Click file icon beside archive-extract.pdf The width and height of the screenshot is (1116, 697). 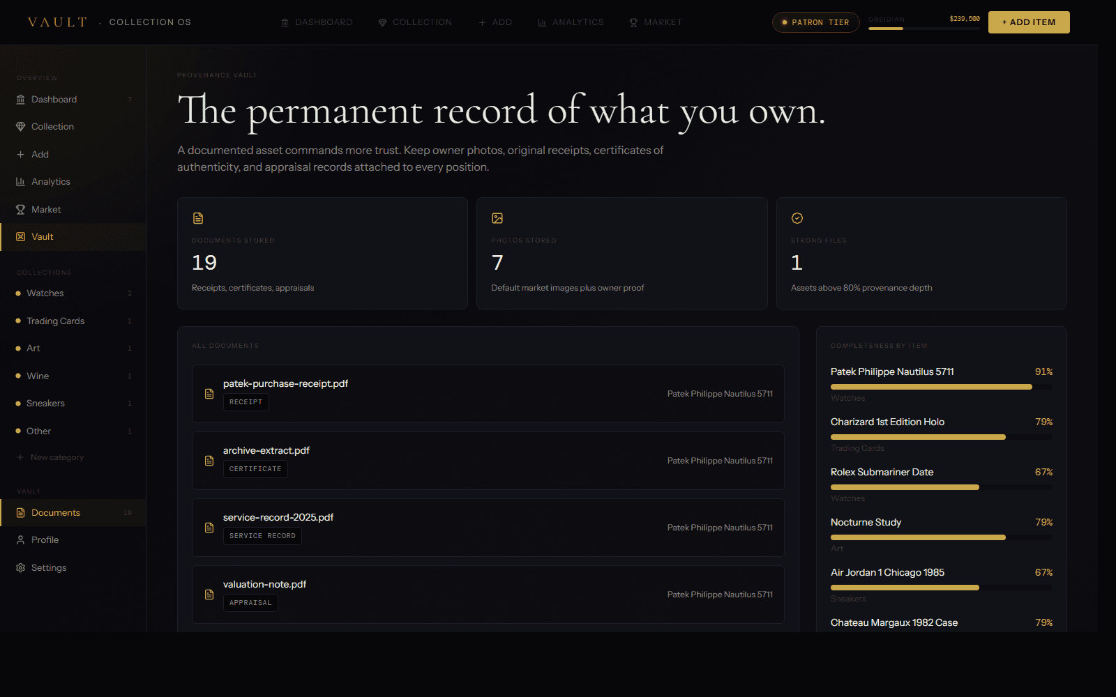[209, 461]
